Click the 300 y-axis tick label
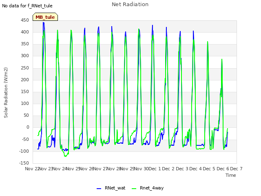The height and width of the screenshot is (196, 261). [x=25, y=56]
